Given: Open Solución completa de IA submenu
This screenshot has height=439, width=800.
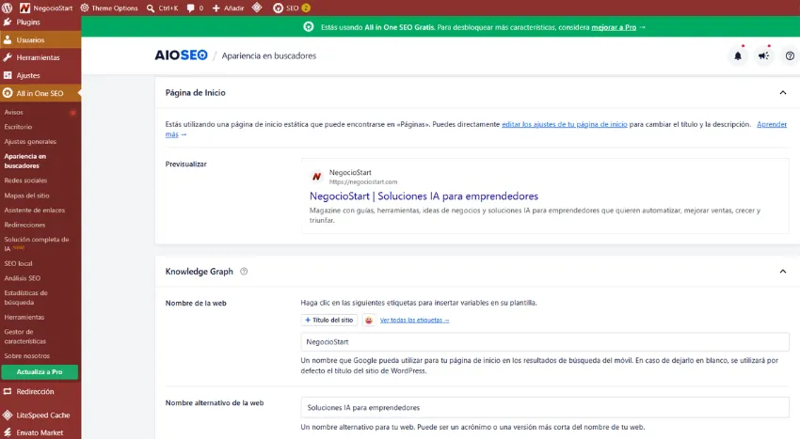Looking at the screenshot, I should pos(36,243).
